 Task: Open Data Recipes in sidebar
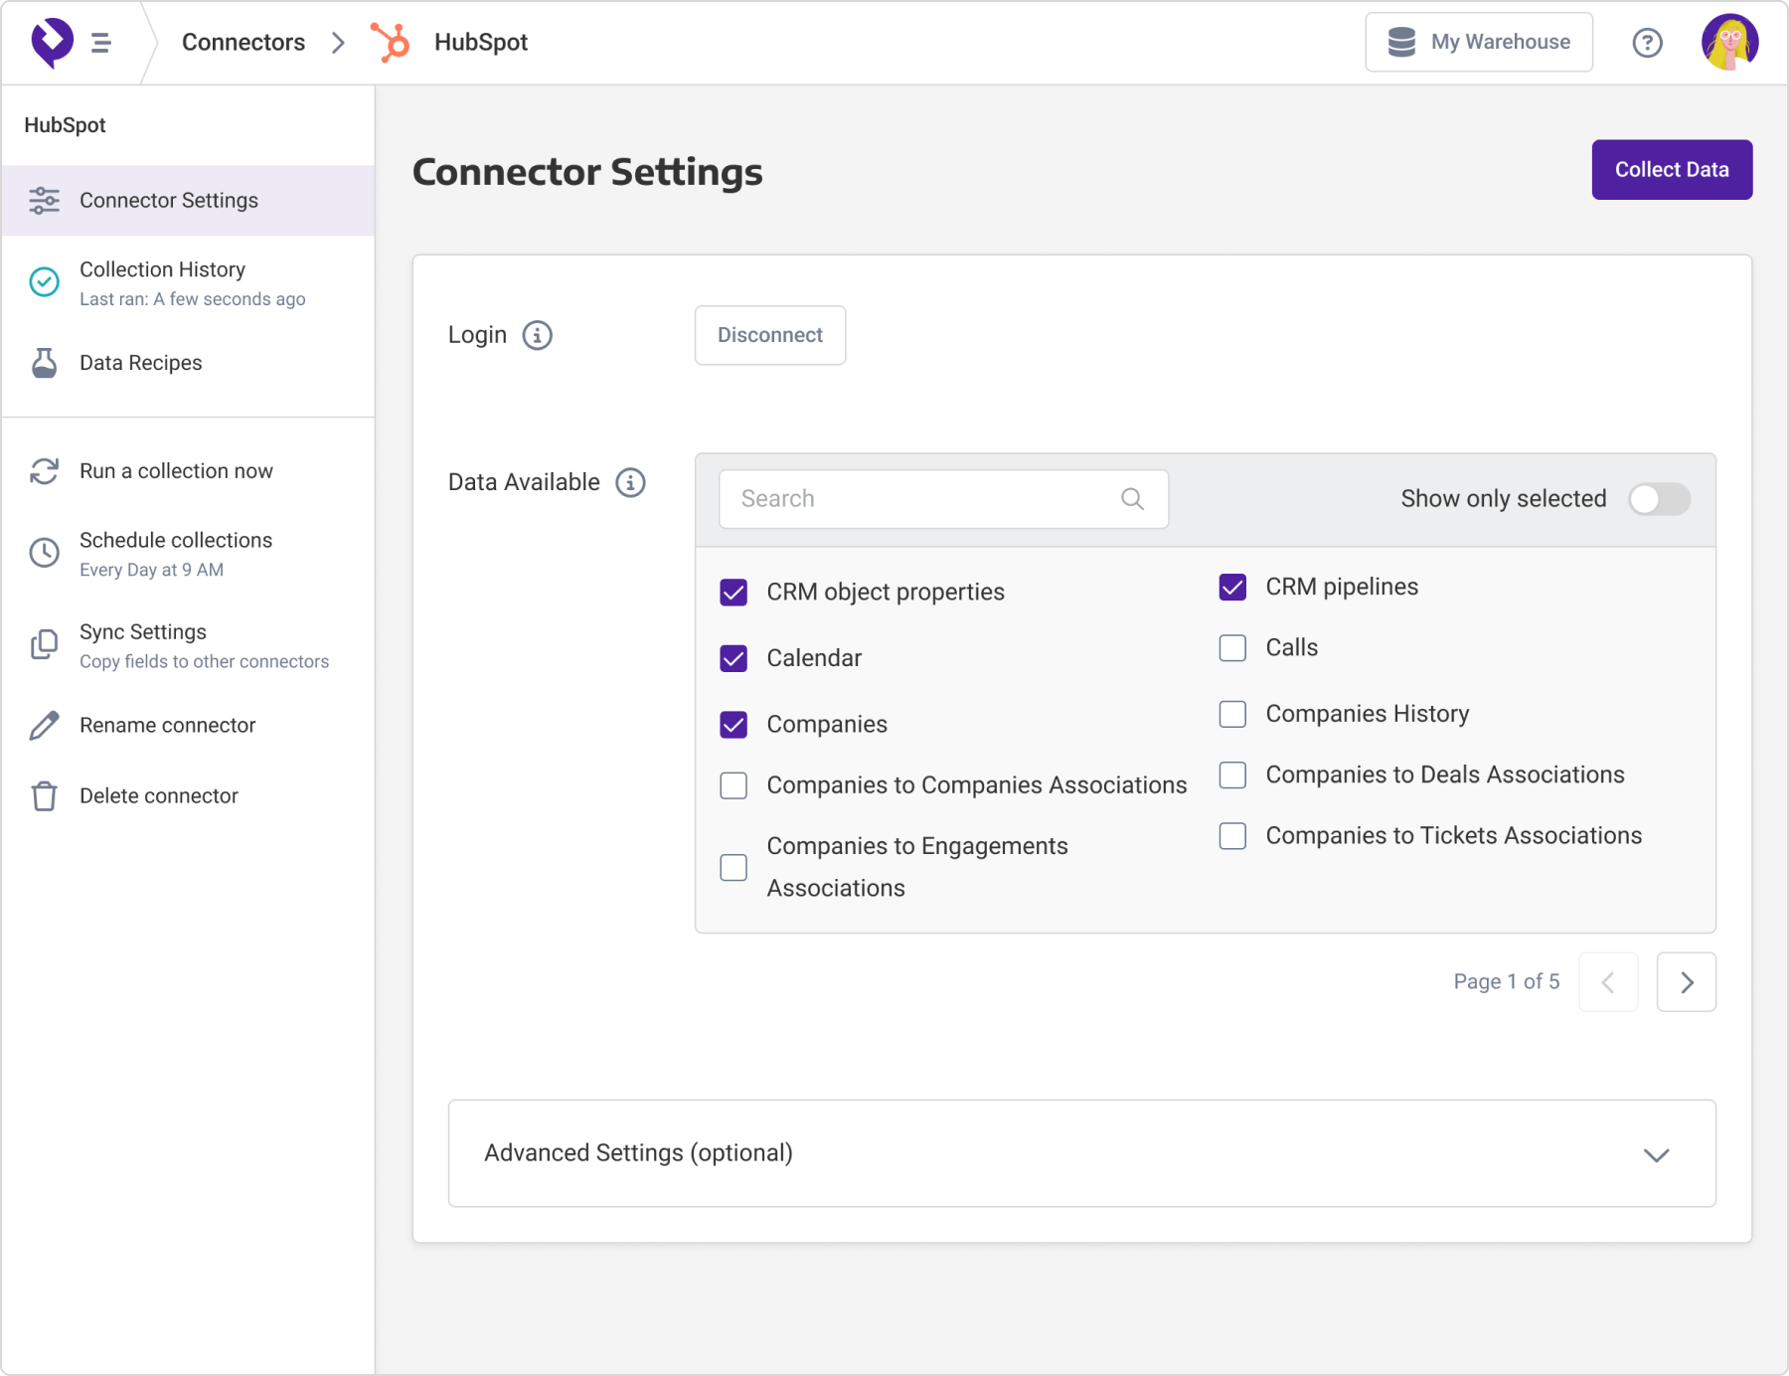pyautogui.click(x=188, y=363)
